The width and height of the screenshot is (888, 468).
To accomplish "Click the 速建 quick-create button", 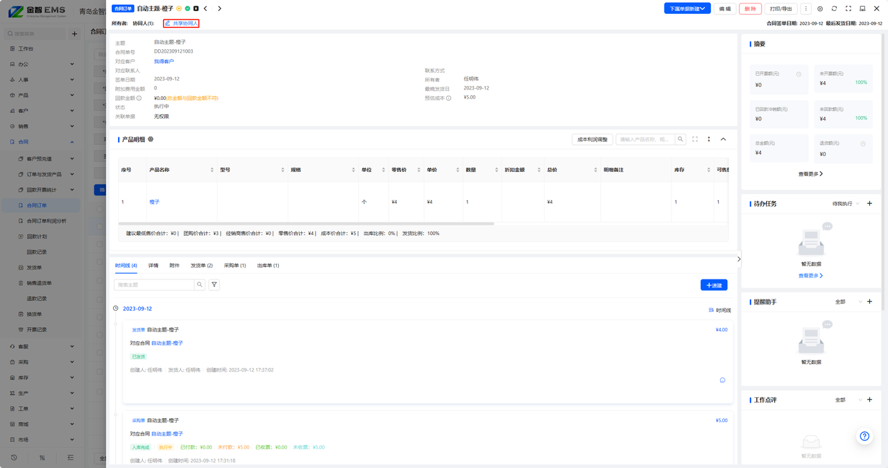I will pyautogui.click(x=714, y=285).
